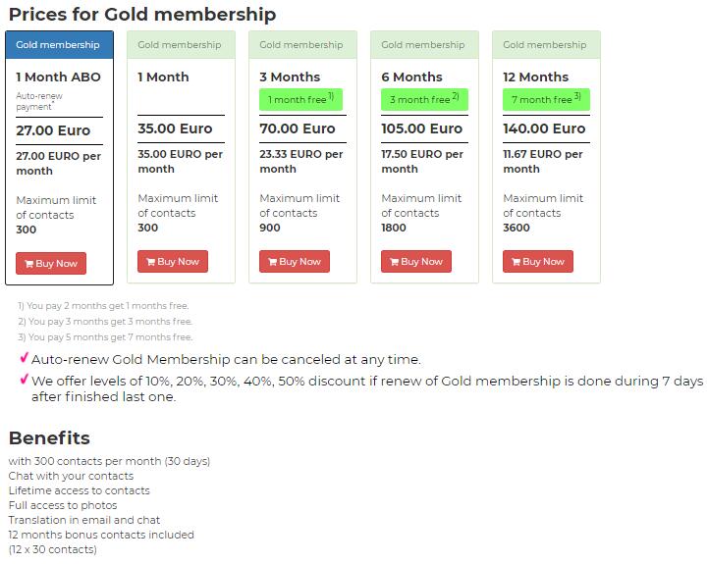
Task: Click the 70.00 Euro price heading
Action: [298, 128]
